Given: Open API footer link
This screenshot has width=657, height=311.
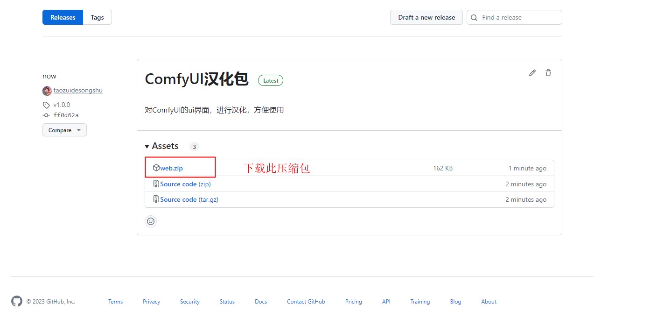Looking at the screenshot, I should click(x=386, y=302).
